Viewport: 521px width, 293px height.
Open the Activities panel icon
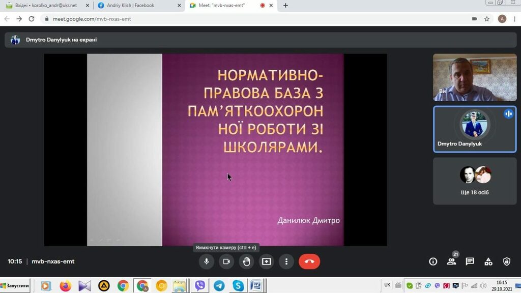(x=488, y=261)
